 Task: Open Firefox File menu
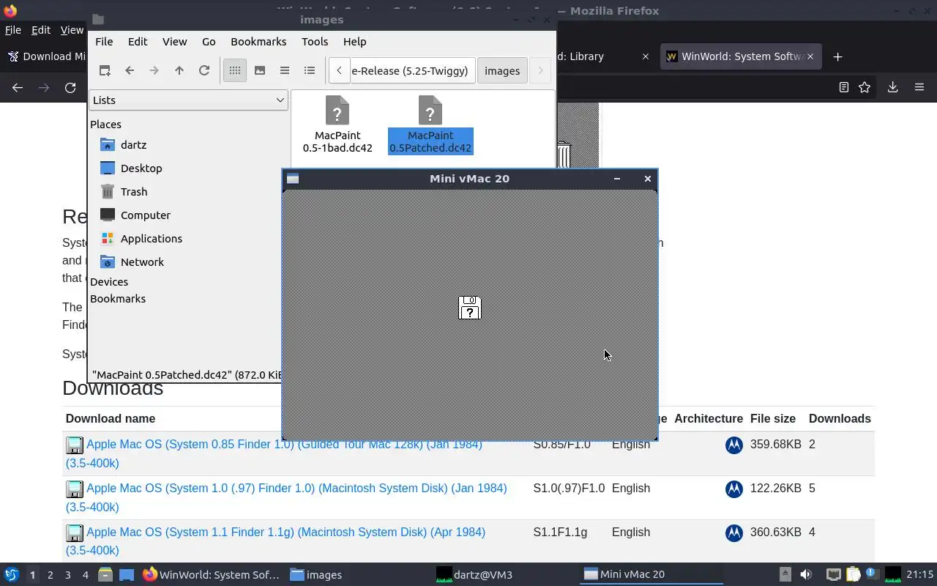(13, 30)
